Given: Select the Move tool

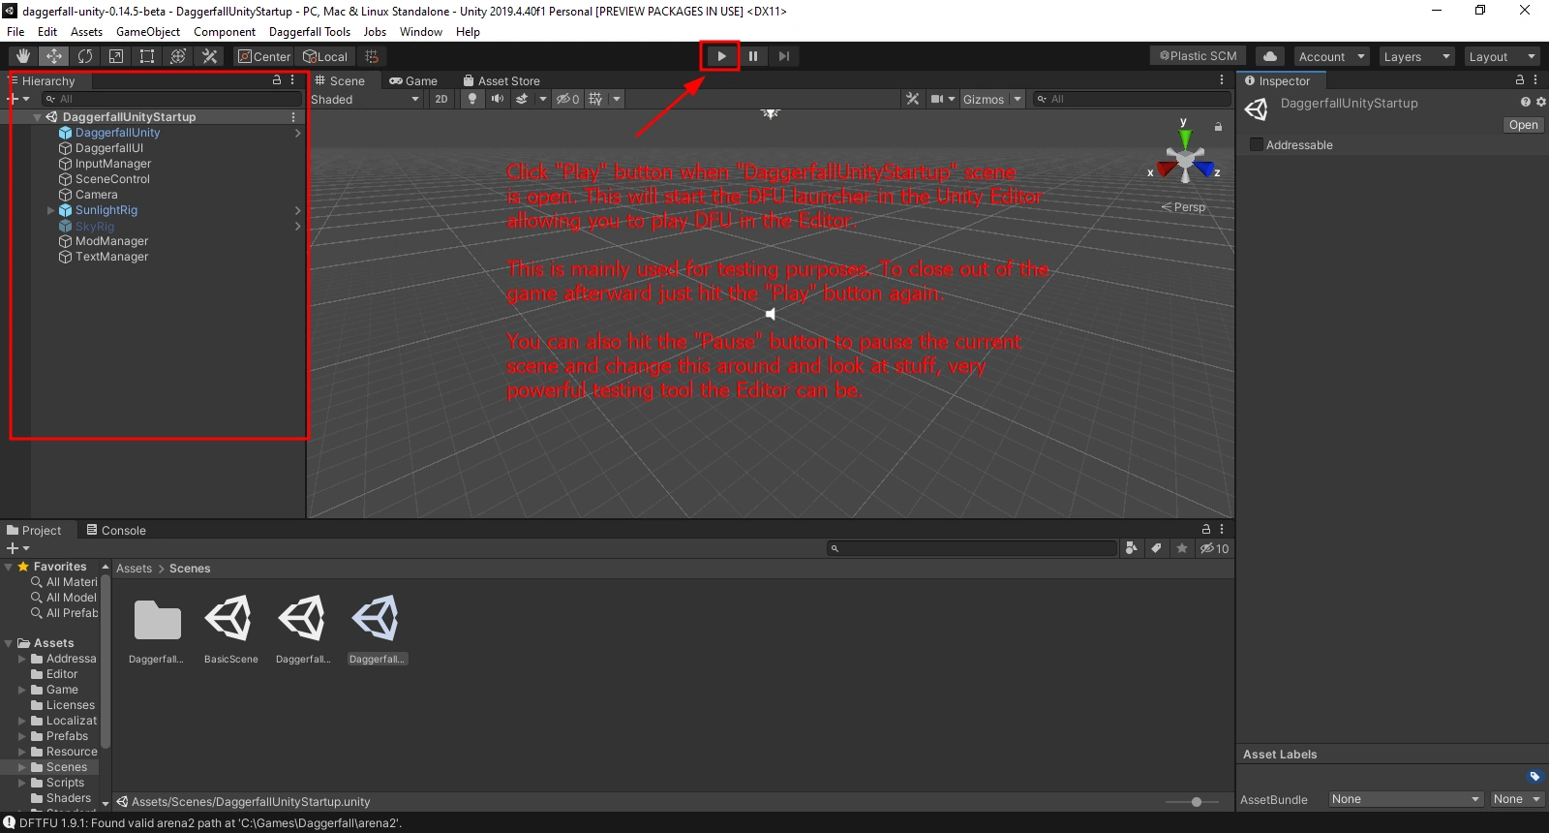Looking at the screenshot, I should point(54,56).
